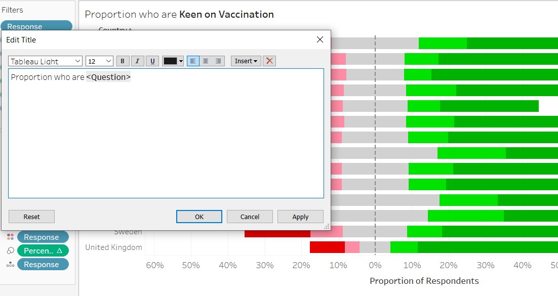Apply center text alignment
Viewport: 558px width, 296px height.
(205, 61)
